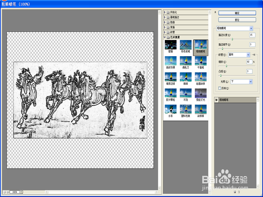This screenshot has height=197, width=263.
Task: Click the delete effect layer trash icon
Action: (239, 192)
